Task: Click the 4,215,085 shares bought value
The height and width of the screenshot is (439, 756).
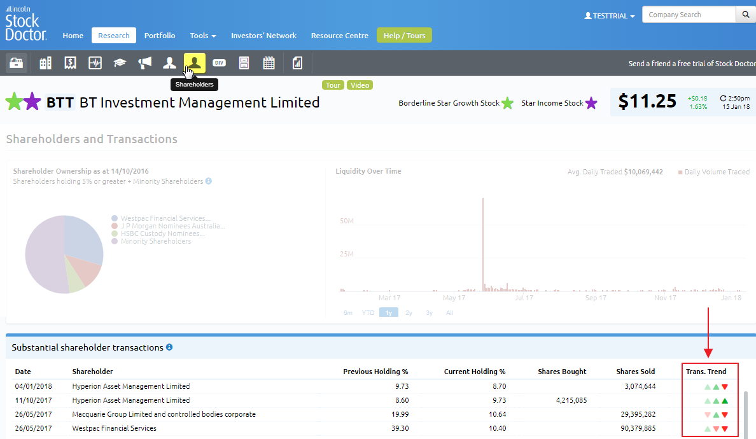Action: (571, 400)
